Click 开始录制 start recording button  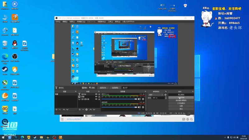[x=181, y=98]
